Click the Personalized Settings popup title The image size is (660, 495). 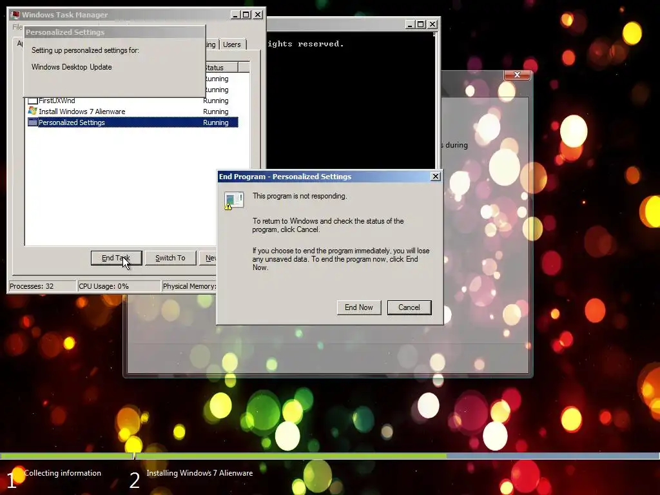(x=65, y=32)
